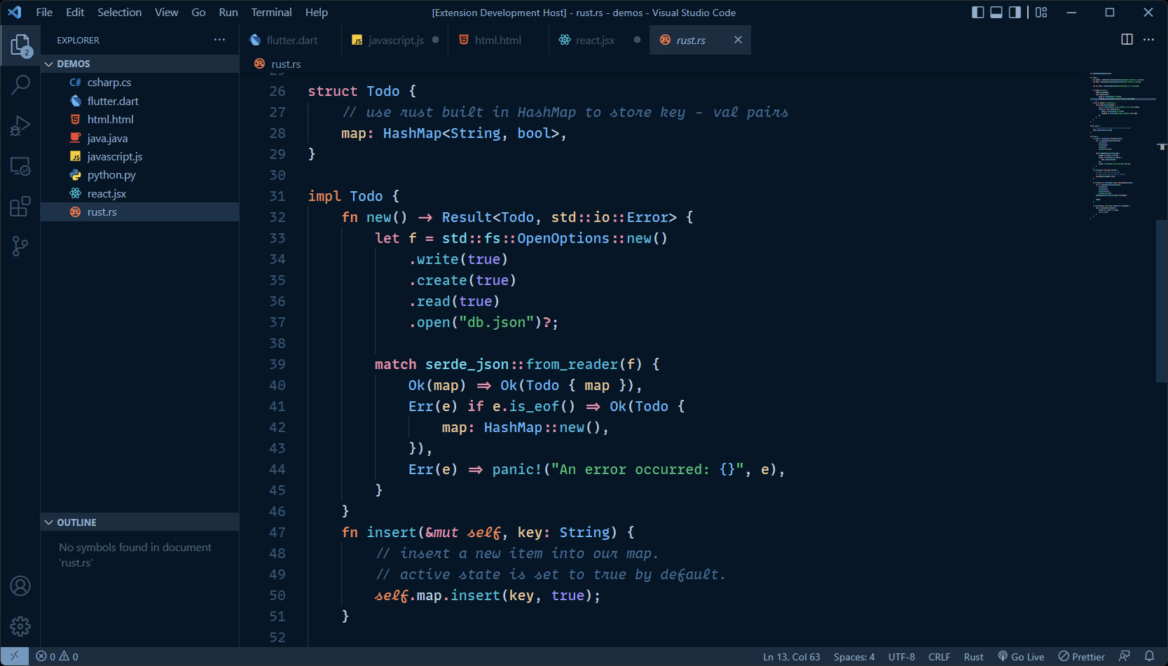Click line number 39 in gutter
Screen dimensions: 1168x666
[x=277, y=364]
